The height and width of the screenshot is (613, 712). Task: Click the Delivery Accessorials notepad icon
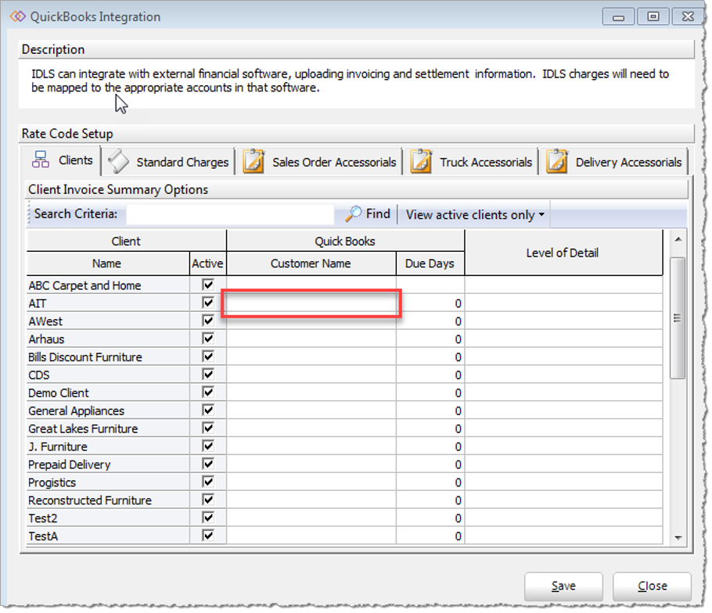coord(557,162)
